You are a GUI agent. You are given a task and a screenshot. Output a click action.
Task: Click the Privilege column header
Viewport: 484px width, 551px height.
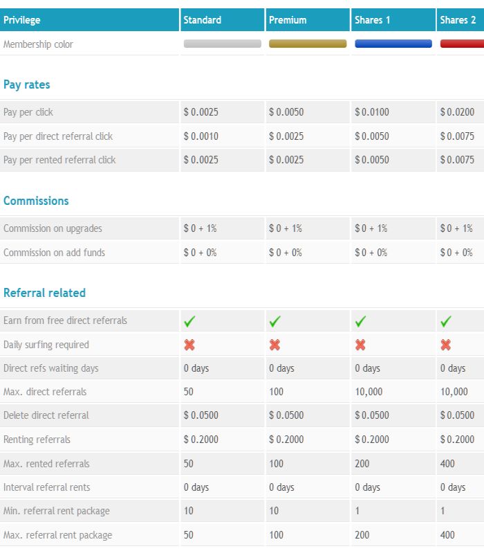point(22,20)
